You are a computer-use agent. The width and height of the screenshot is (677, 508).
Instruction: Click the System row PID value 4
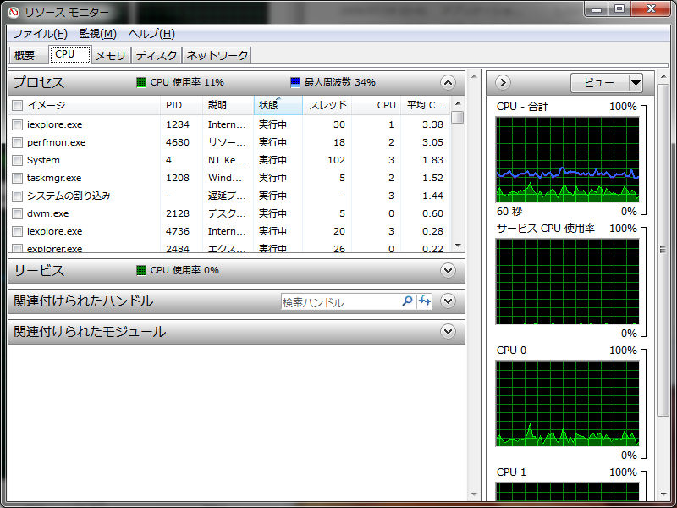point(168,160)
